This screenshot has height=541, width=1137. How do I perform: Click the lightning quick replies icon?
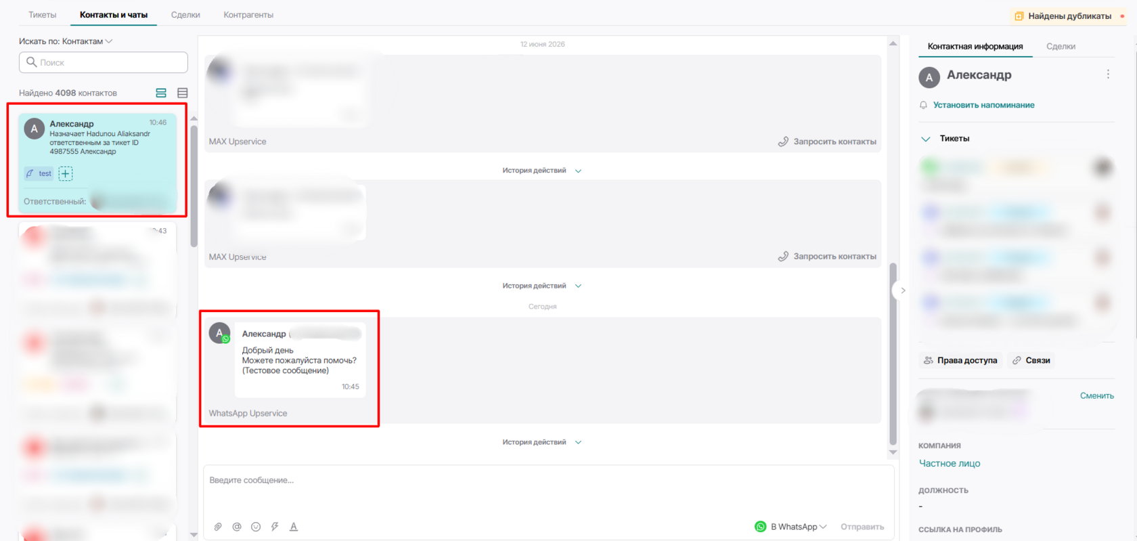pyautogui.click(x=275, y=527)
